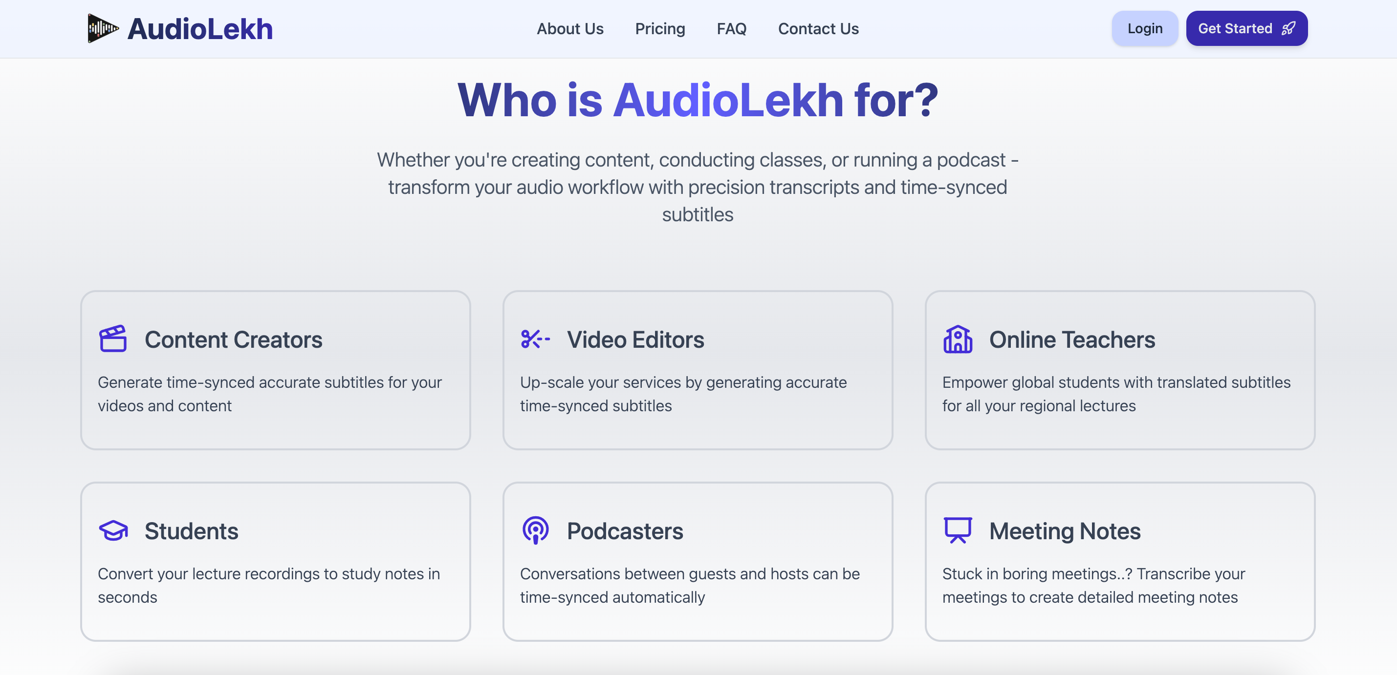The image size is (1397, 675).
Task: Select the Content Creators card heading
Action: (233, 339)
